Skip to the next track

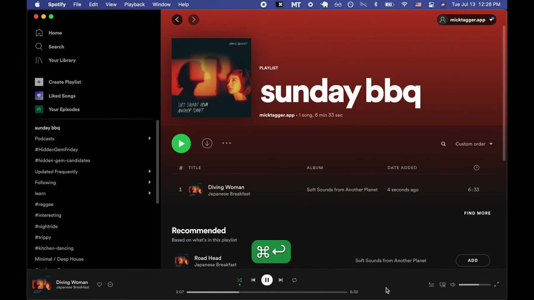(x=281, y=280)
